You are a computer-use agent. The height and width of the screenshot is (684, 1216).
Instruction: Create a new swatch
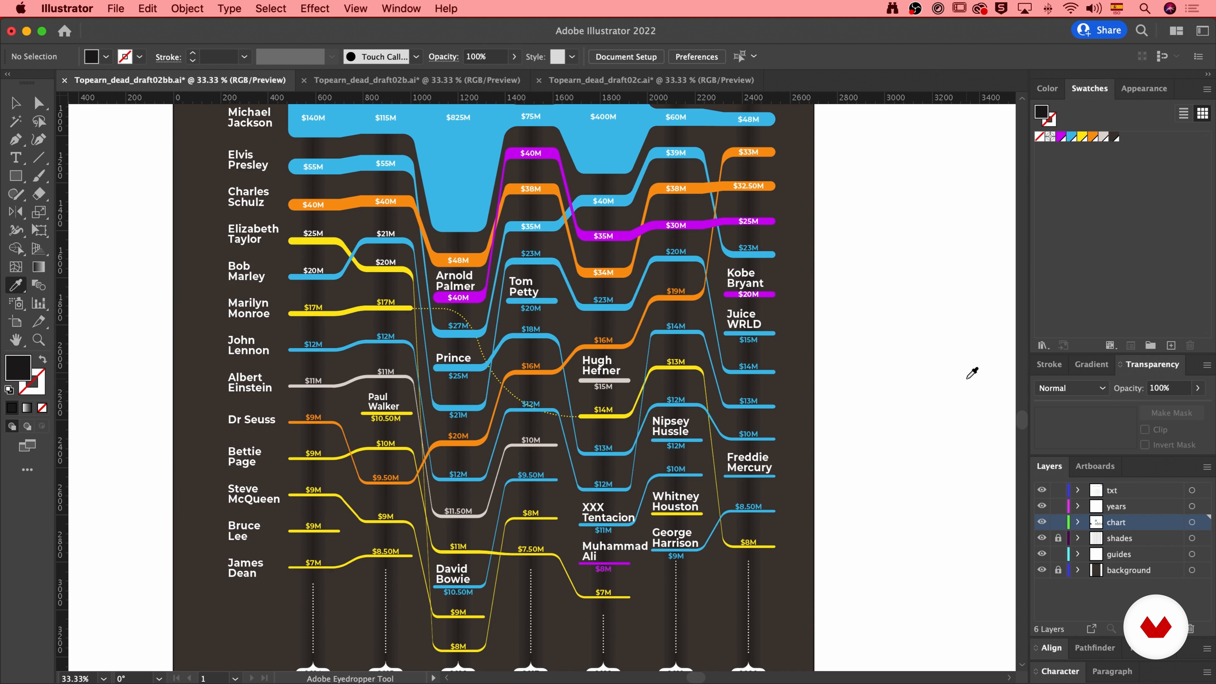coord(1171,345)
